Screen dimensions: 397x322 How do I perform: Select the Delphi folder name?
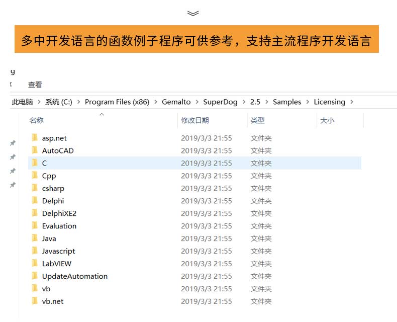pyautogui.click(x=53, y=201)
